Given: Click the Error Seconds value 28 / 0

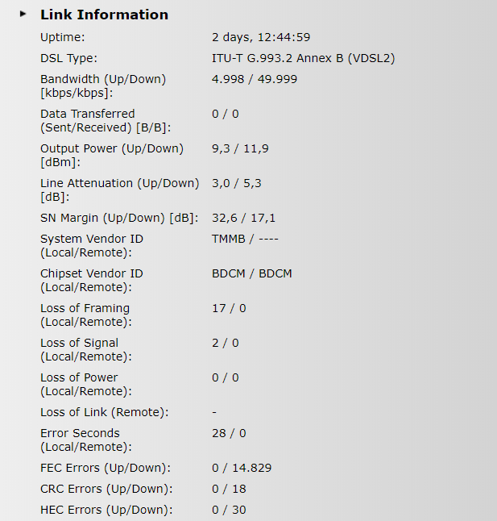Looking at the screenshot, I should [229, 433].
